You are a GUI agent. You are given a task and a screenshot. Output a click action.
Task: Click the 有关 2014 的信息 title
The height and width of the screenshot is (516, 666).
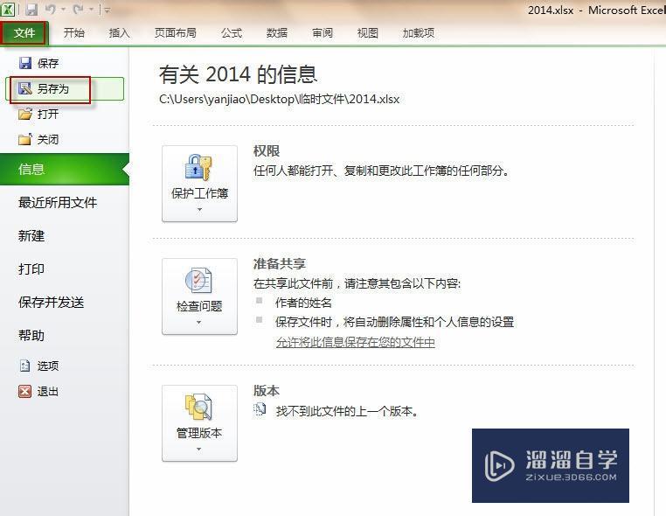coord(239,74)
